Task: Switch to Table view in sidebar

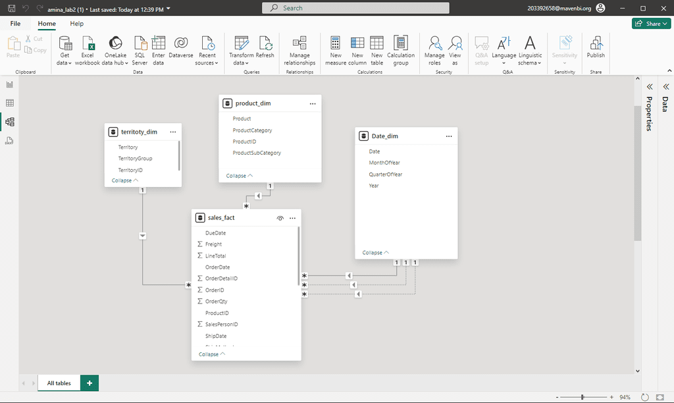Action: tap(9, 103)
